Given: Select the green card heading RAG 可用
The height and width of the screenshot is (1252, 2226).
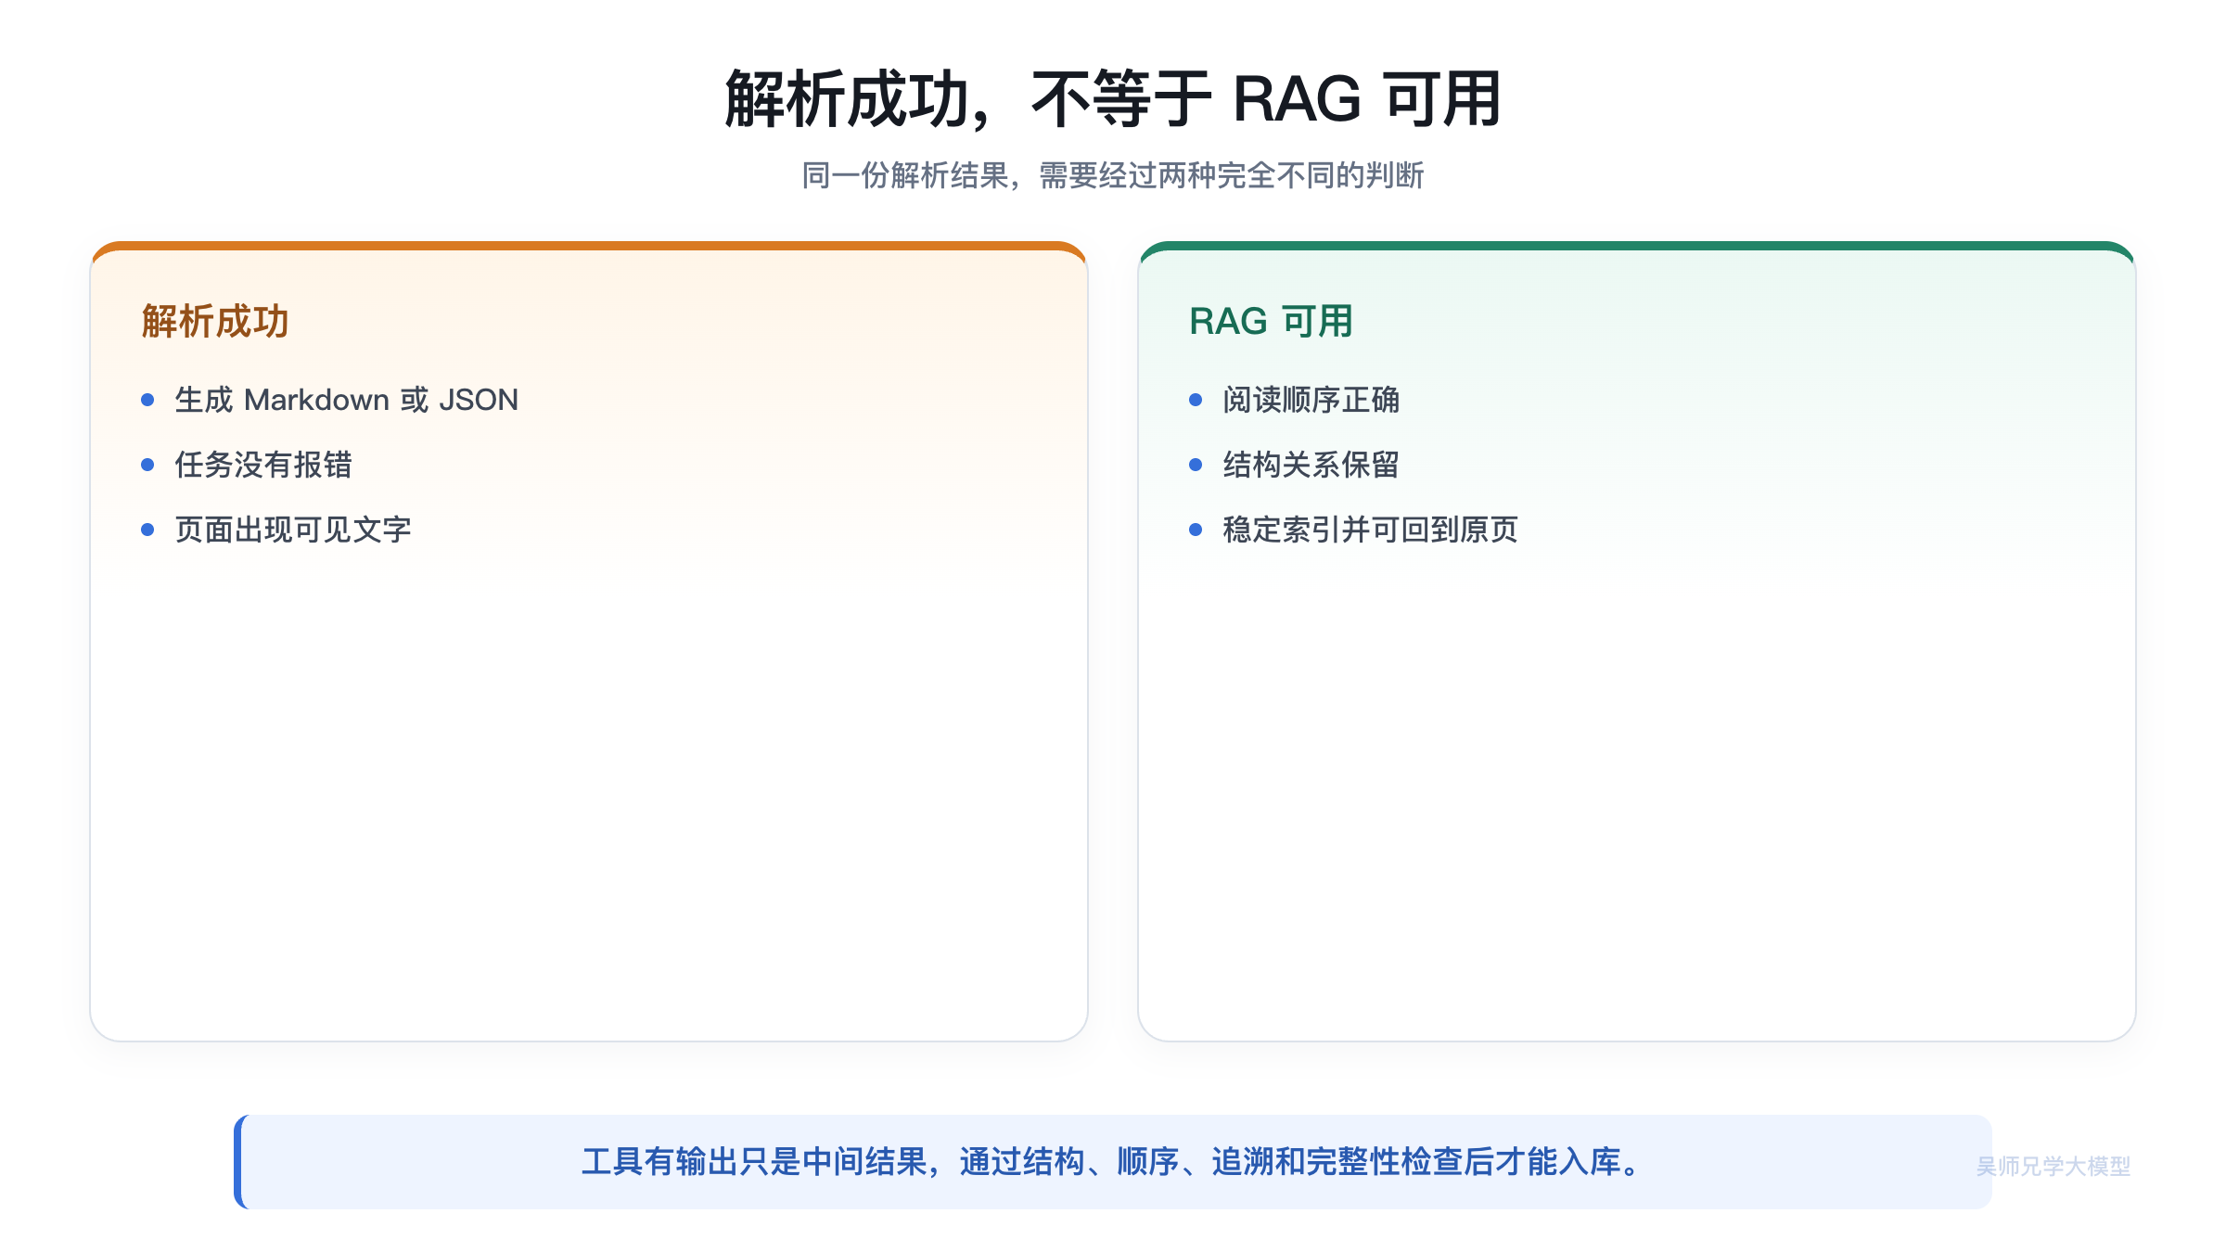Looking at the screenshot, I should [1271, 322].
